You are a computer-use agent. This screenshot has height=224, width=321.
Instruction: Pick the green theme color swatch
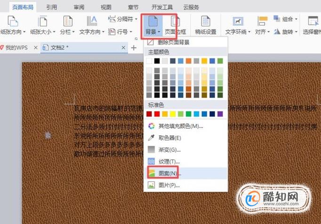tap(220, 61)
